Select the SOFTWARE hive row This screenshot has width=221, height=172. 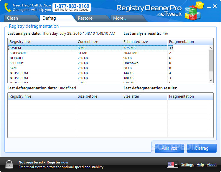click(x=90, y=53)
